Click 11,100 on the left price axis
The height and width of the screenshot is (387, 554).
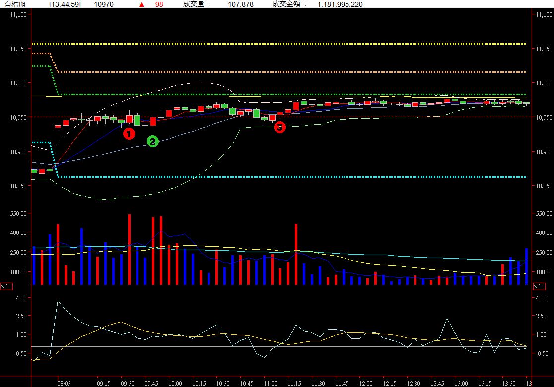18,14
